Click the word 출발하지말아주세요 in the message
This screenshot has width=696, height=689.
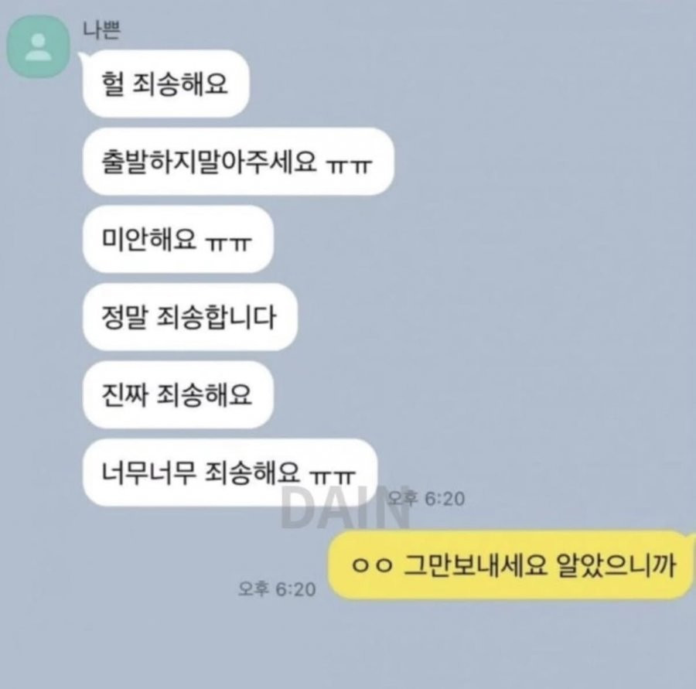[x=210, y=162]
